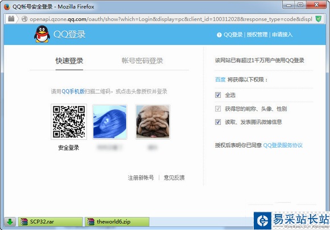Click the globe site identity icon
The height and width of the screenshot is (230, 330).
point(24,19)
